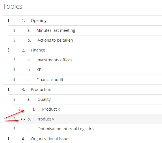Select the Product x item
162x143 pixels.
click(x=51, y=109)
